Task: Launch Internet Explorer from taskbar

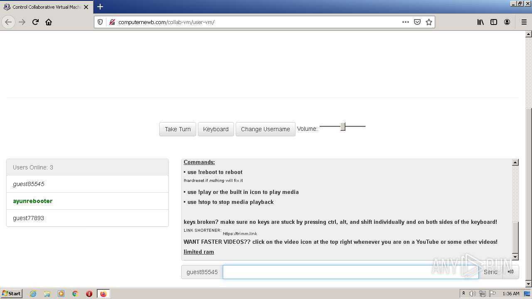Action: point(33,294)
